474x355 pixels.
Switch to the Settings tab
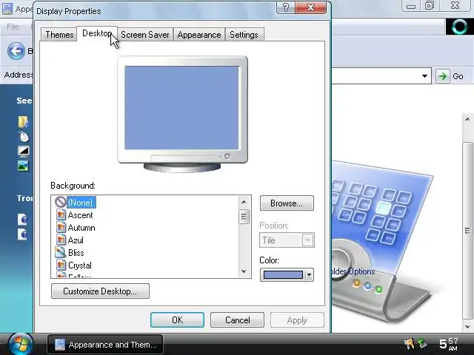click(244, 35)
